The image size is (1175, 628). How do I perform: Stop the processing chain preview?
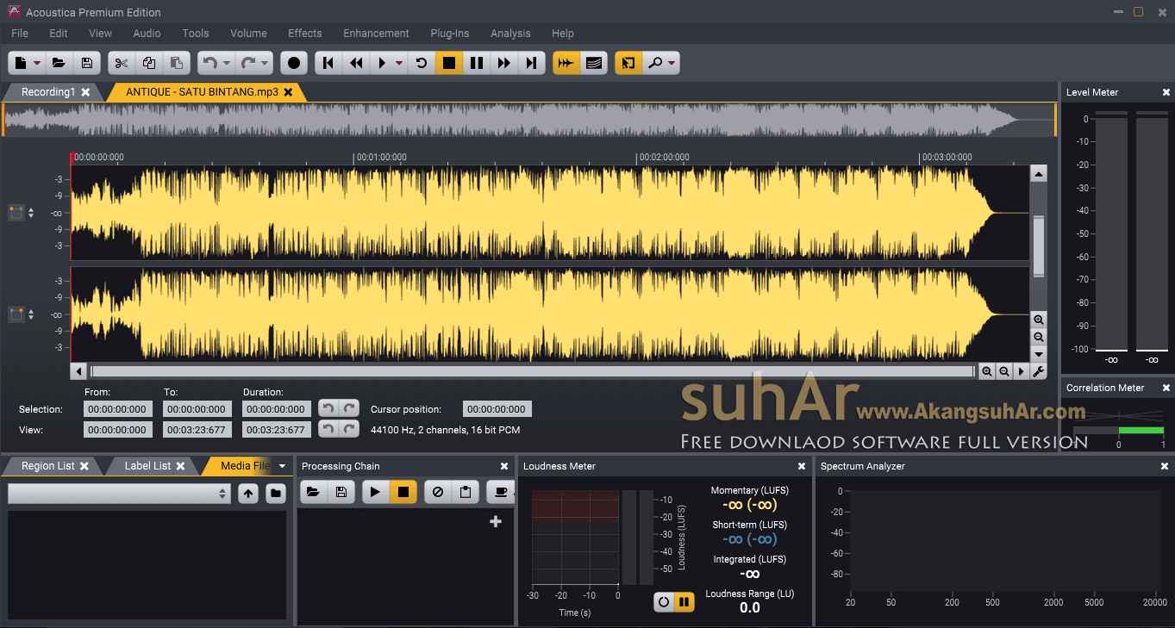click(403, 492)
